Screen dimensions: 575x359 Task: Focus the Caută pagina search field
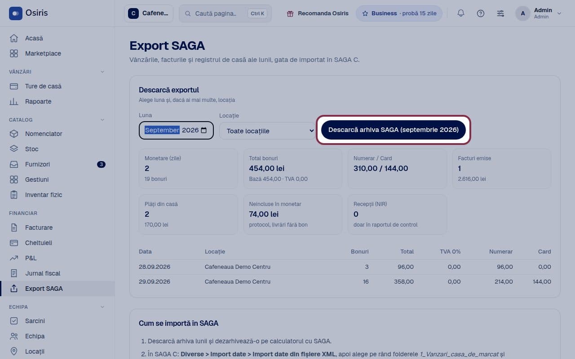pos(225,13)
